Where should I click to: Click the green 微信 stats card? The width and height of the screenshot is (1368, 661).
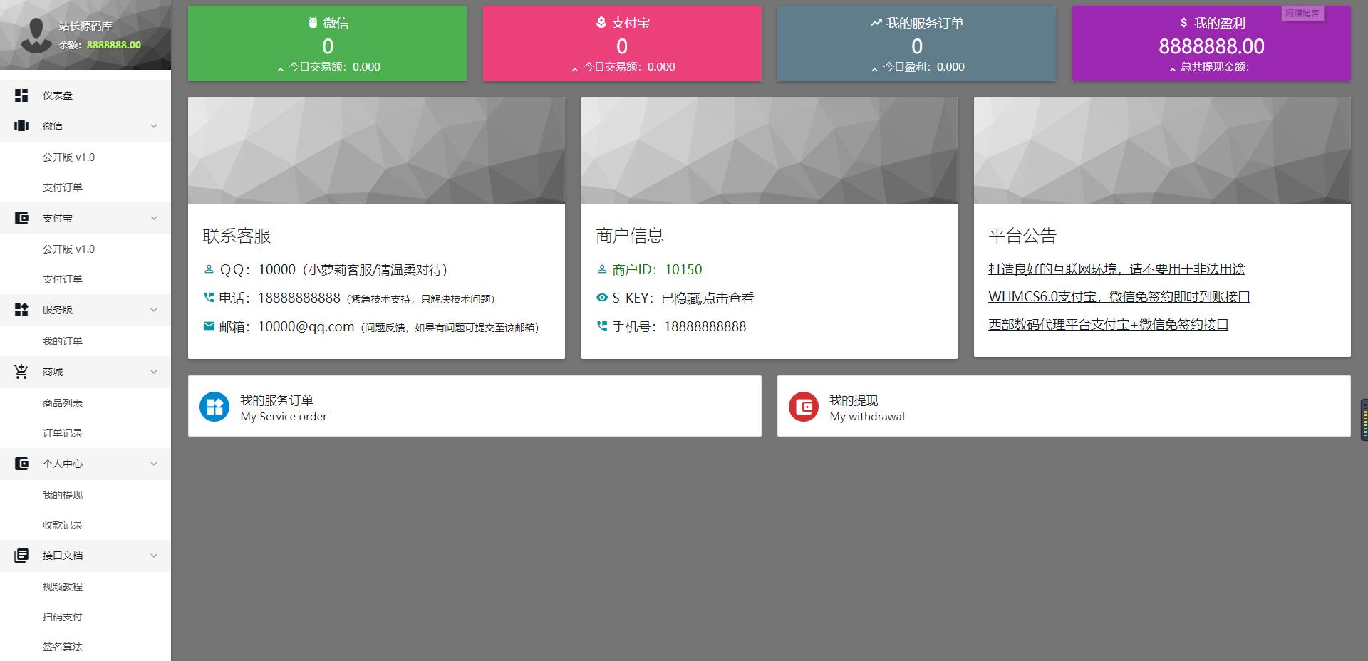point(327,44)
